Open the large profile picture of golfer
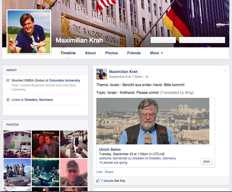The height and width of the screenshot is (192, 232). coord(29,32)
